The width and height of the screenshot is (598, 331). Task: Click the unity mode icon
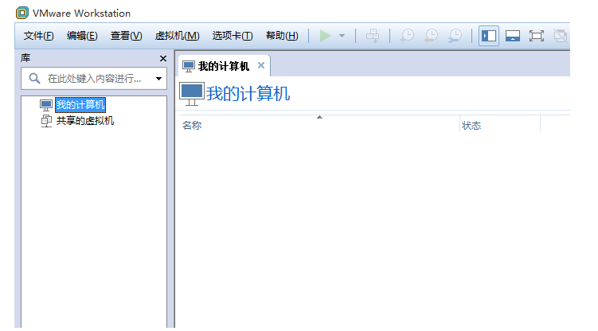tap(561, 36)
